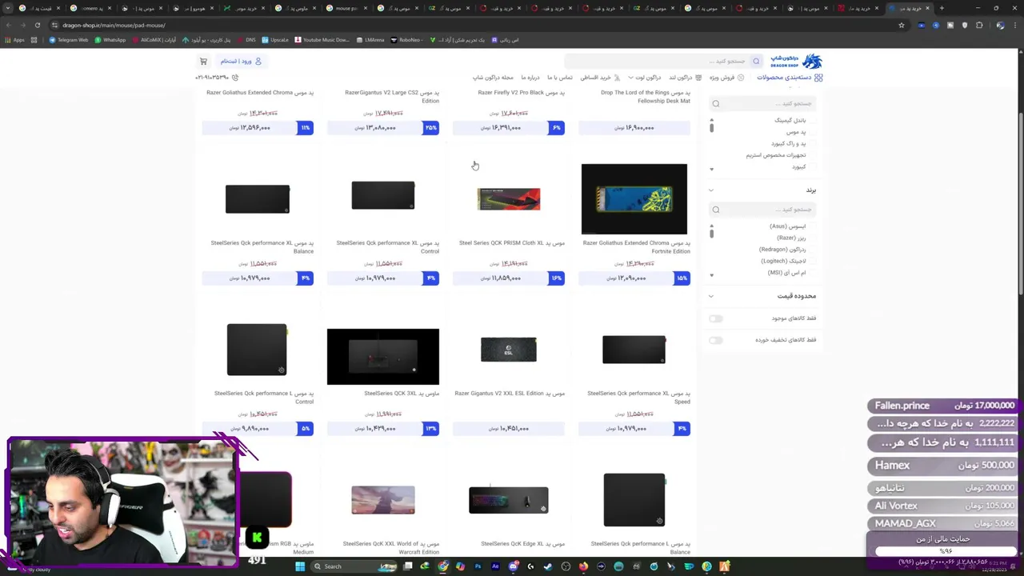Open the دراگون لند menu item
This screenshot has width=1024, height=576.
pos(685,78)
